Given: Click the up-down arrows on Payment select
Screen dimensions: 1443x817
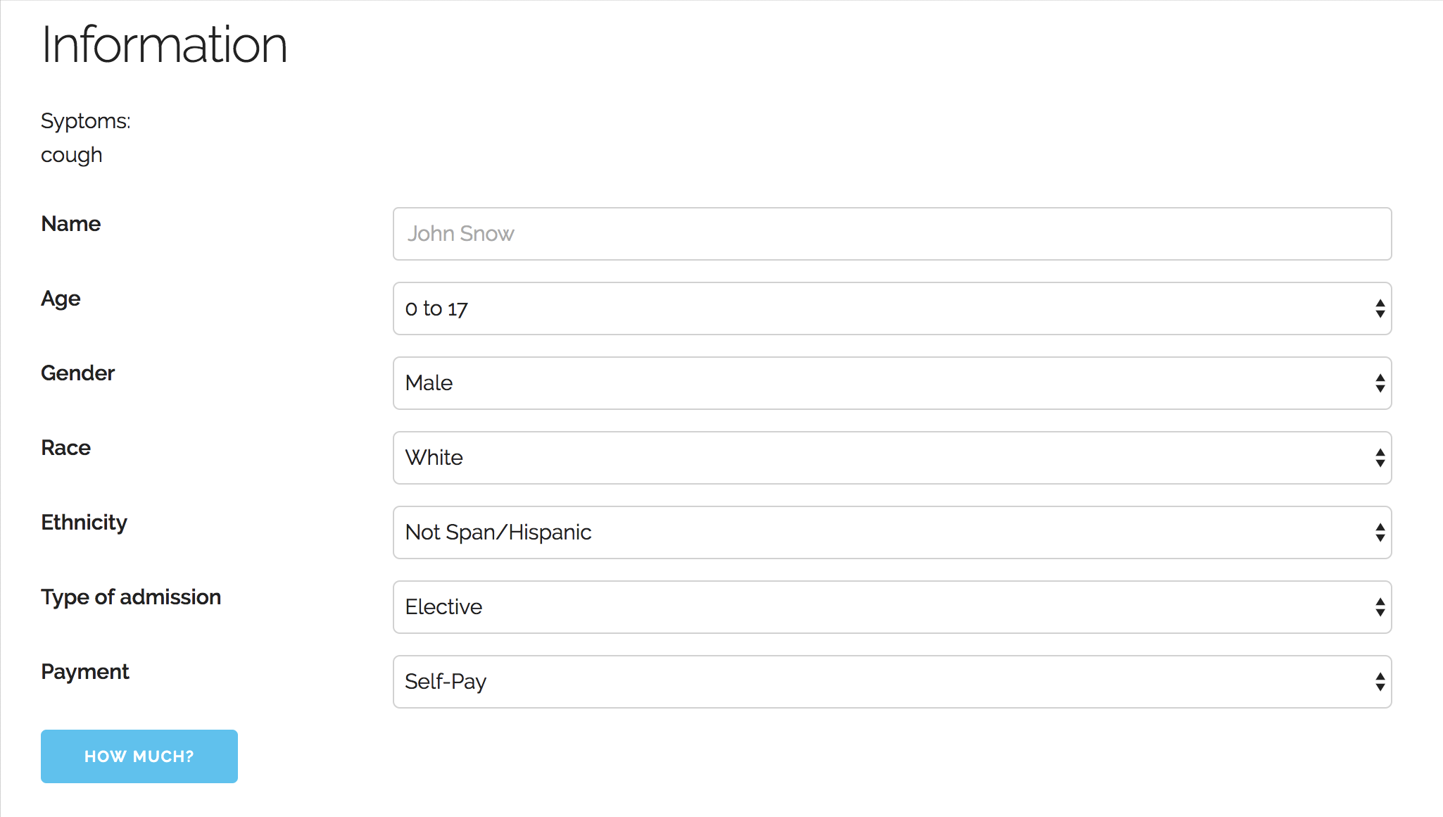Looking at the screenshot, I should (x=1380, y=682).
